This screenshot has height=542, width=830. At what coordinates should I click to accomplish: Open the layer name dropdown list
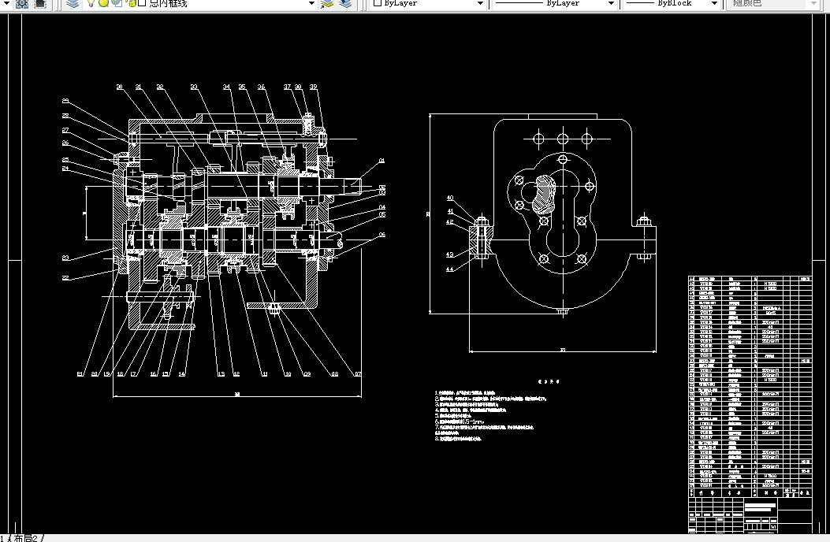(x=312, y=4)
